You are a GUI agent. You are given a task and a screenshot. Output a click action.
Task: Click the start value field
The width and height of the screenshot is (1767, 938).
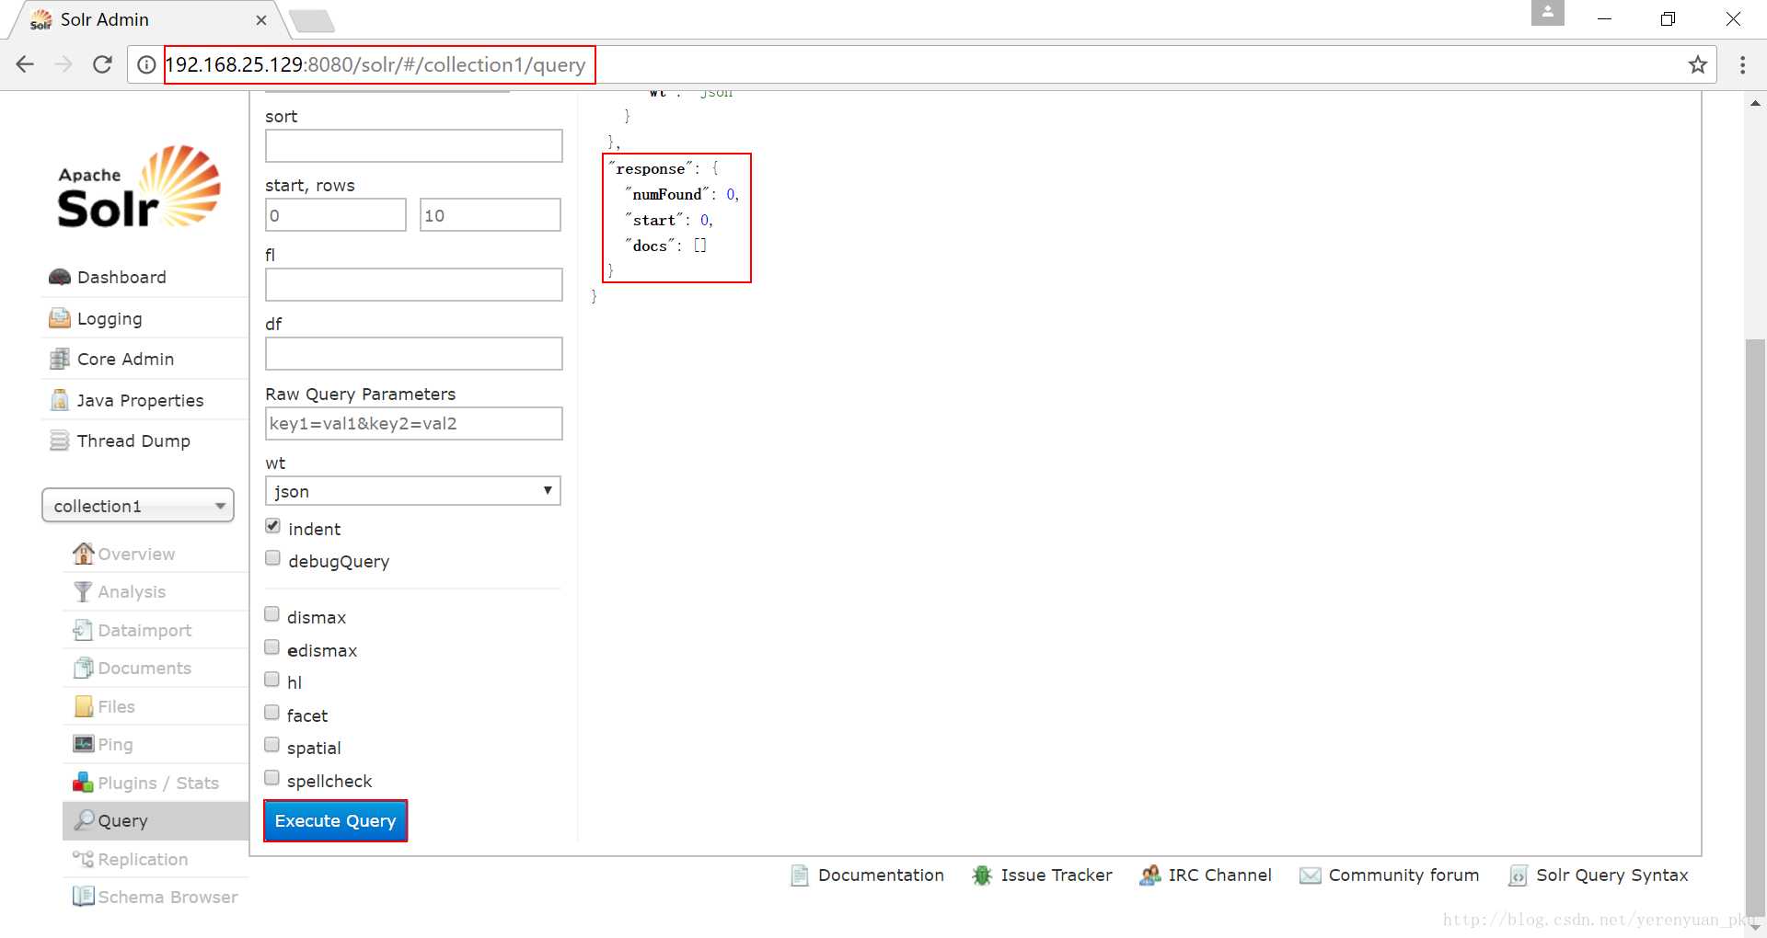click(x=335, y=215)
